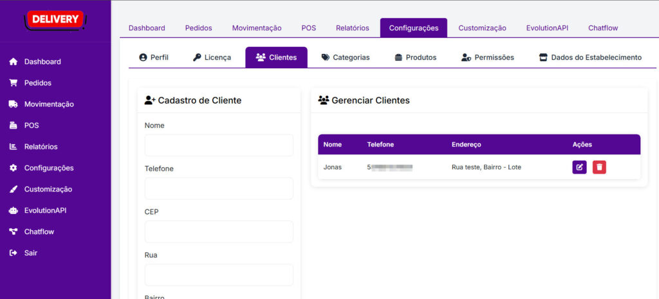Click the sign-out icon beside Sair

click(x=14, y=253)
